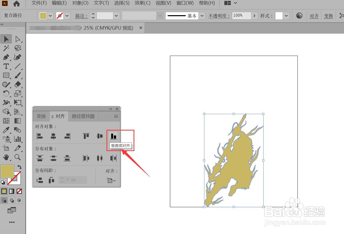Select the Selection tool (black arrow)
344x234 pixels.
(x=6, y=39)
